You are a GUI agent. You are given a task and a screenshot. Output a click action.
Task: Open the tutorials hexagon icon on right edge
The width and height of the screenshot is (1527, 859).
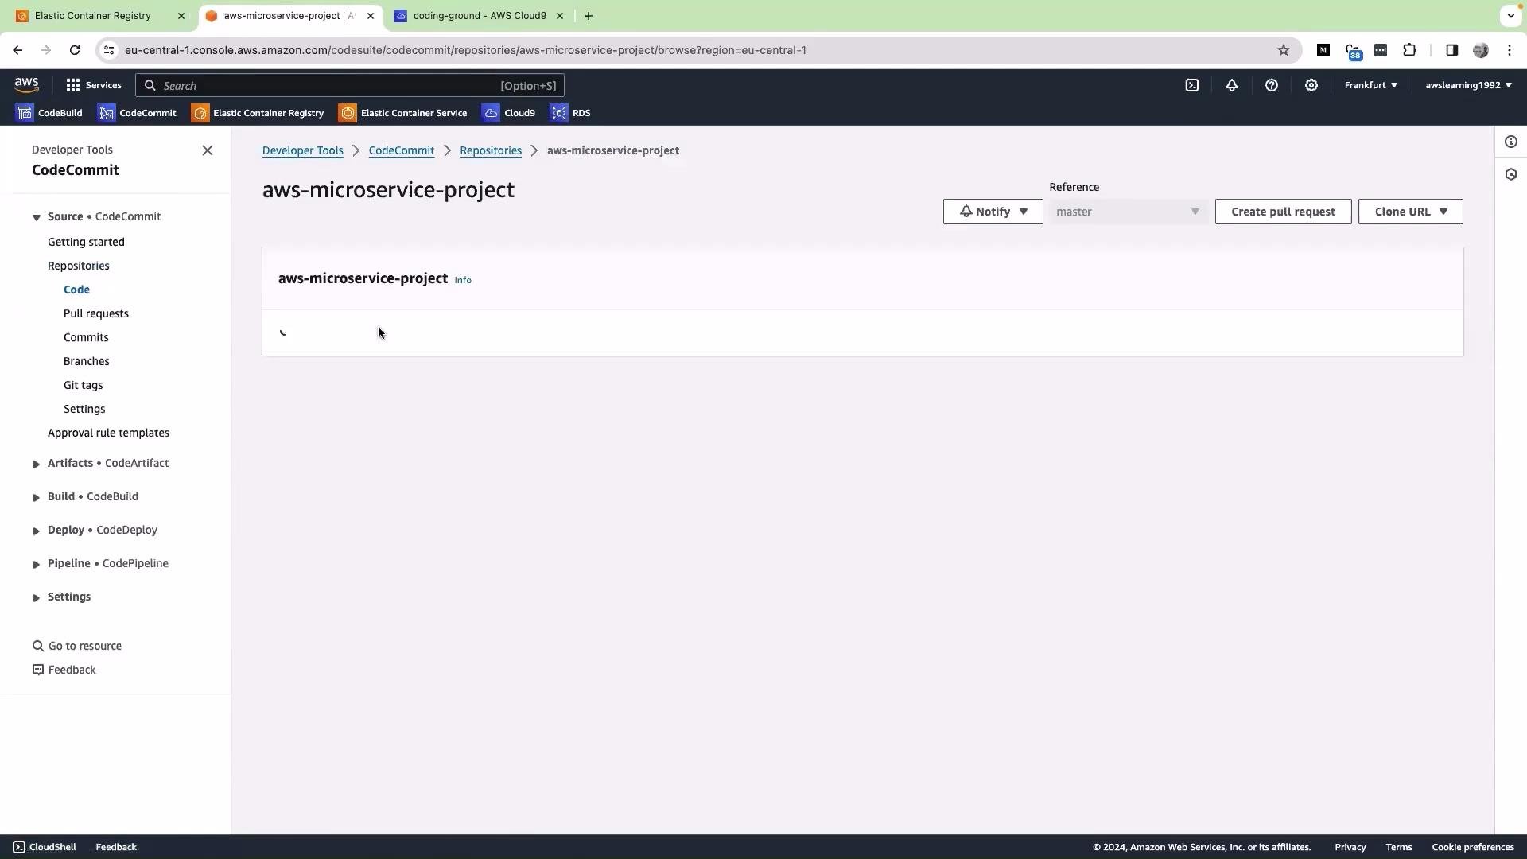[1511, 174]
